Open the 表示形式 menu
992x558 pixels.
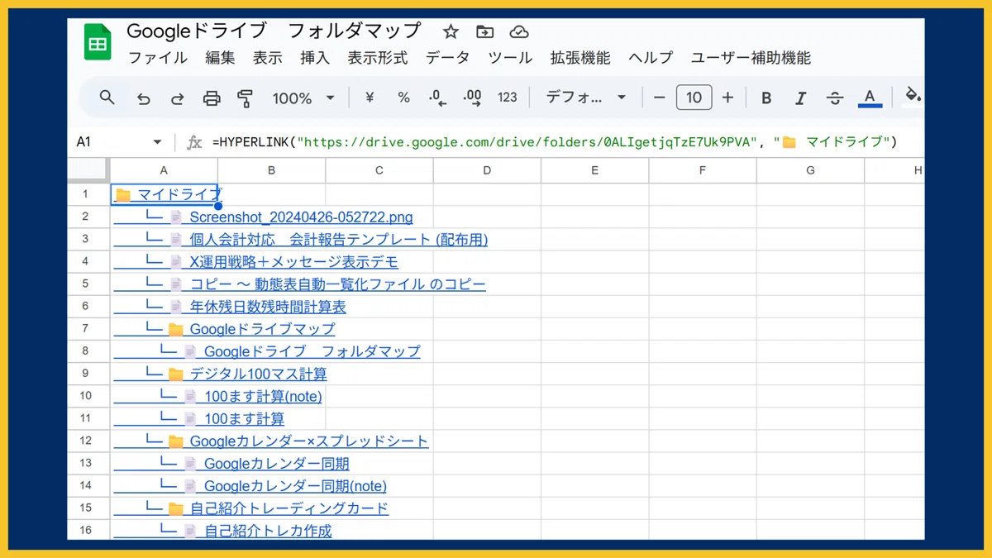coord(378,58)
